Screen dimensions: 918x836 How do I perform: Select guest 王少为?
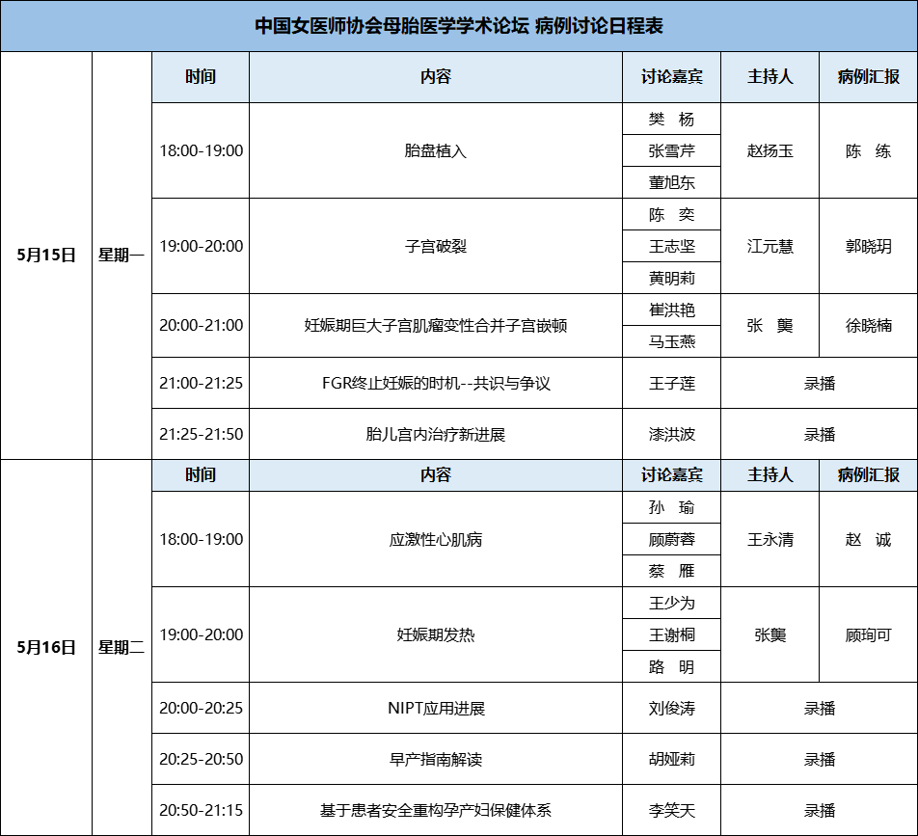671,603
